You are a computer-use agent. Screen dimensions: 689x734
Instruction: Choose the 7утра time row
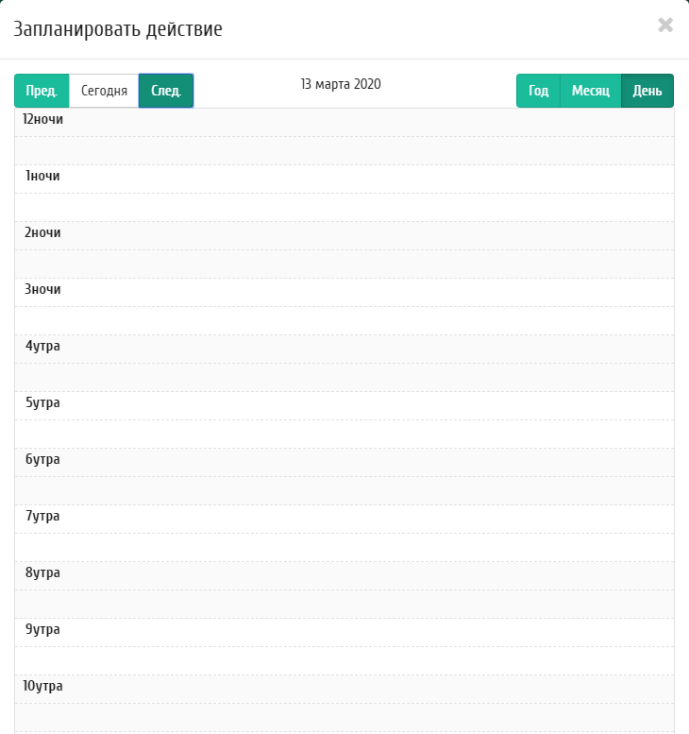344,520
